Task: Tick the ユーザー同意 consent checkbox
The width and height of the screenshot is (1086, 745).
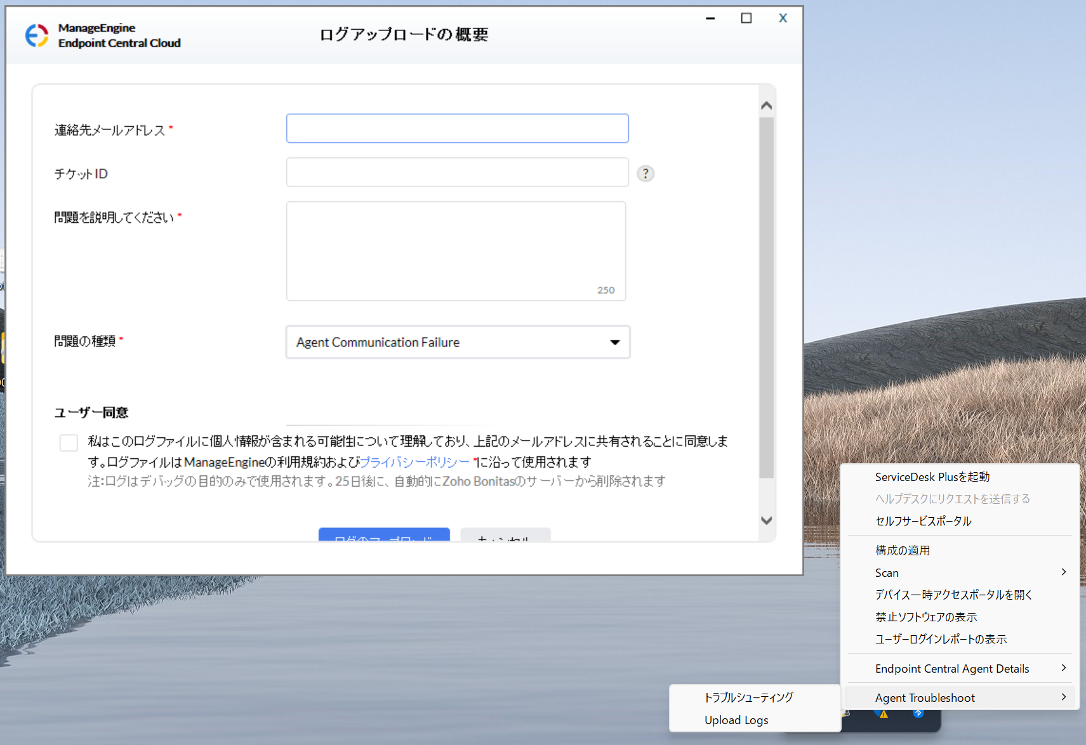Action: coord(69,442)
